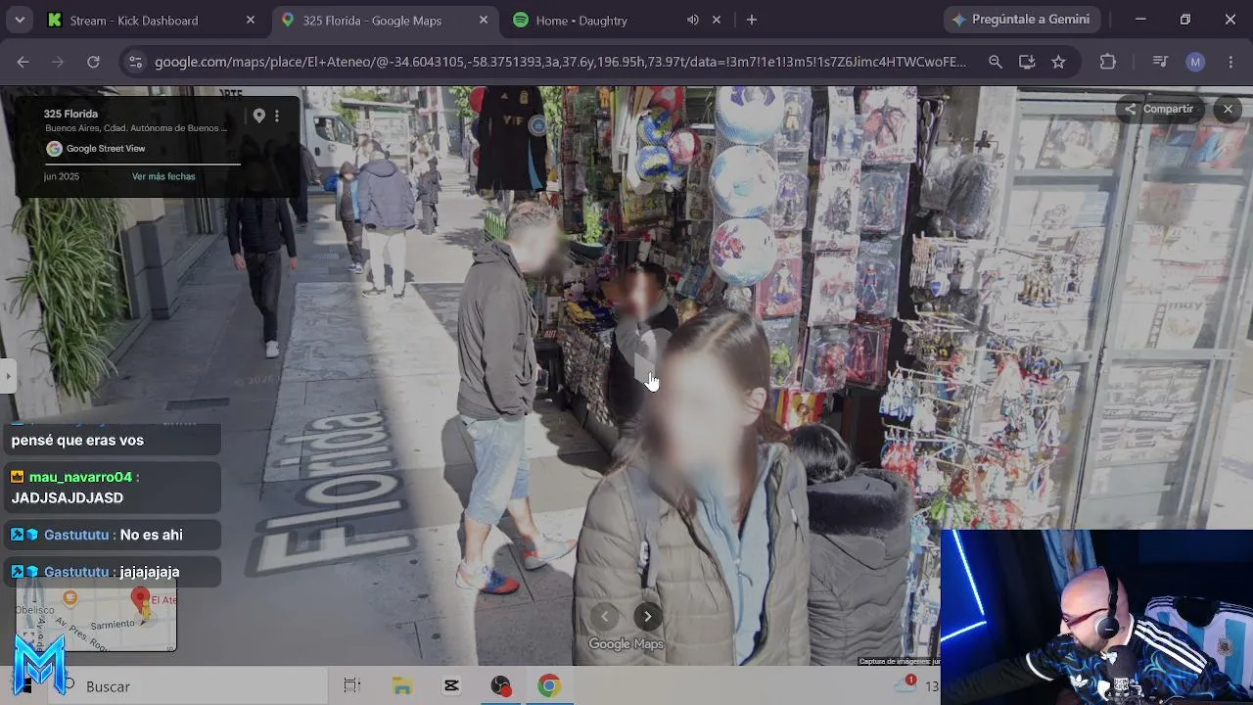Select the 325 Florida - Google Maps tab
The width and height of the screenshot is (1253, 705).
pos(372,20)
